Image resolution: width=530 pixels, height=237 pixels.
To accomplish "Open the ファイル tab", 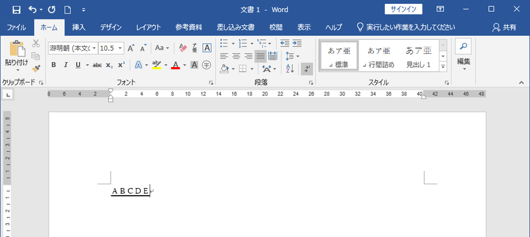I will click(x=16, y=28).
